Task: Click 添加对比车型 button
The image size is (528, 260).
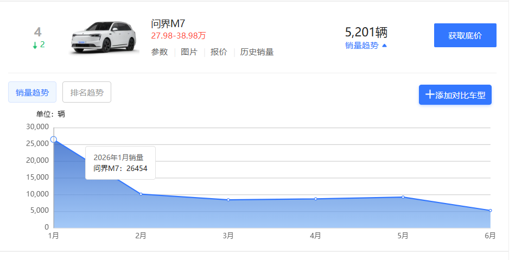Action: pyautogui.click(x=455, y=94)
